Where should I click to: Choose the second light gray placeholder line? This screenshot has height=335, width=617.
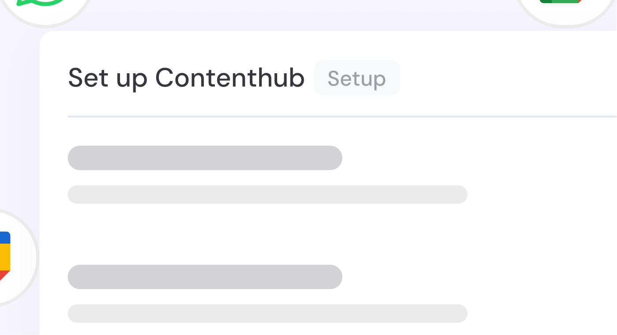pyautogui.click(x=267, y=313)
